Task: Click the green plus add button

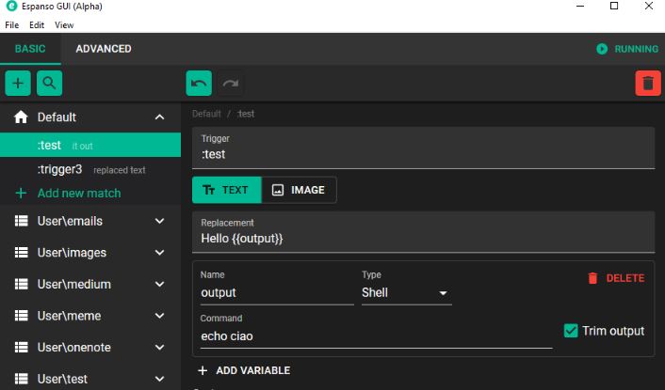Action: pyautogui.click(x=18, y=83)
